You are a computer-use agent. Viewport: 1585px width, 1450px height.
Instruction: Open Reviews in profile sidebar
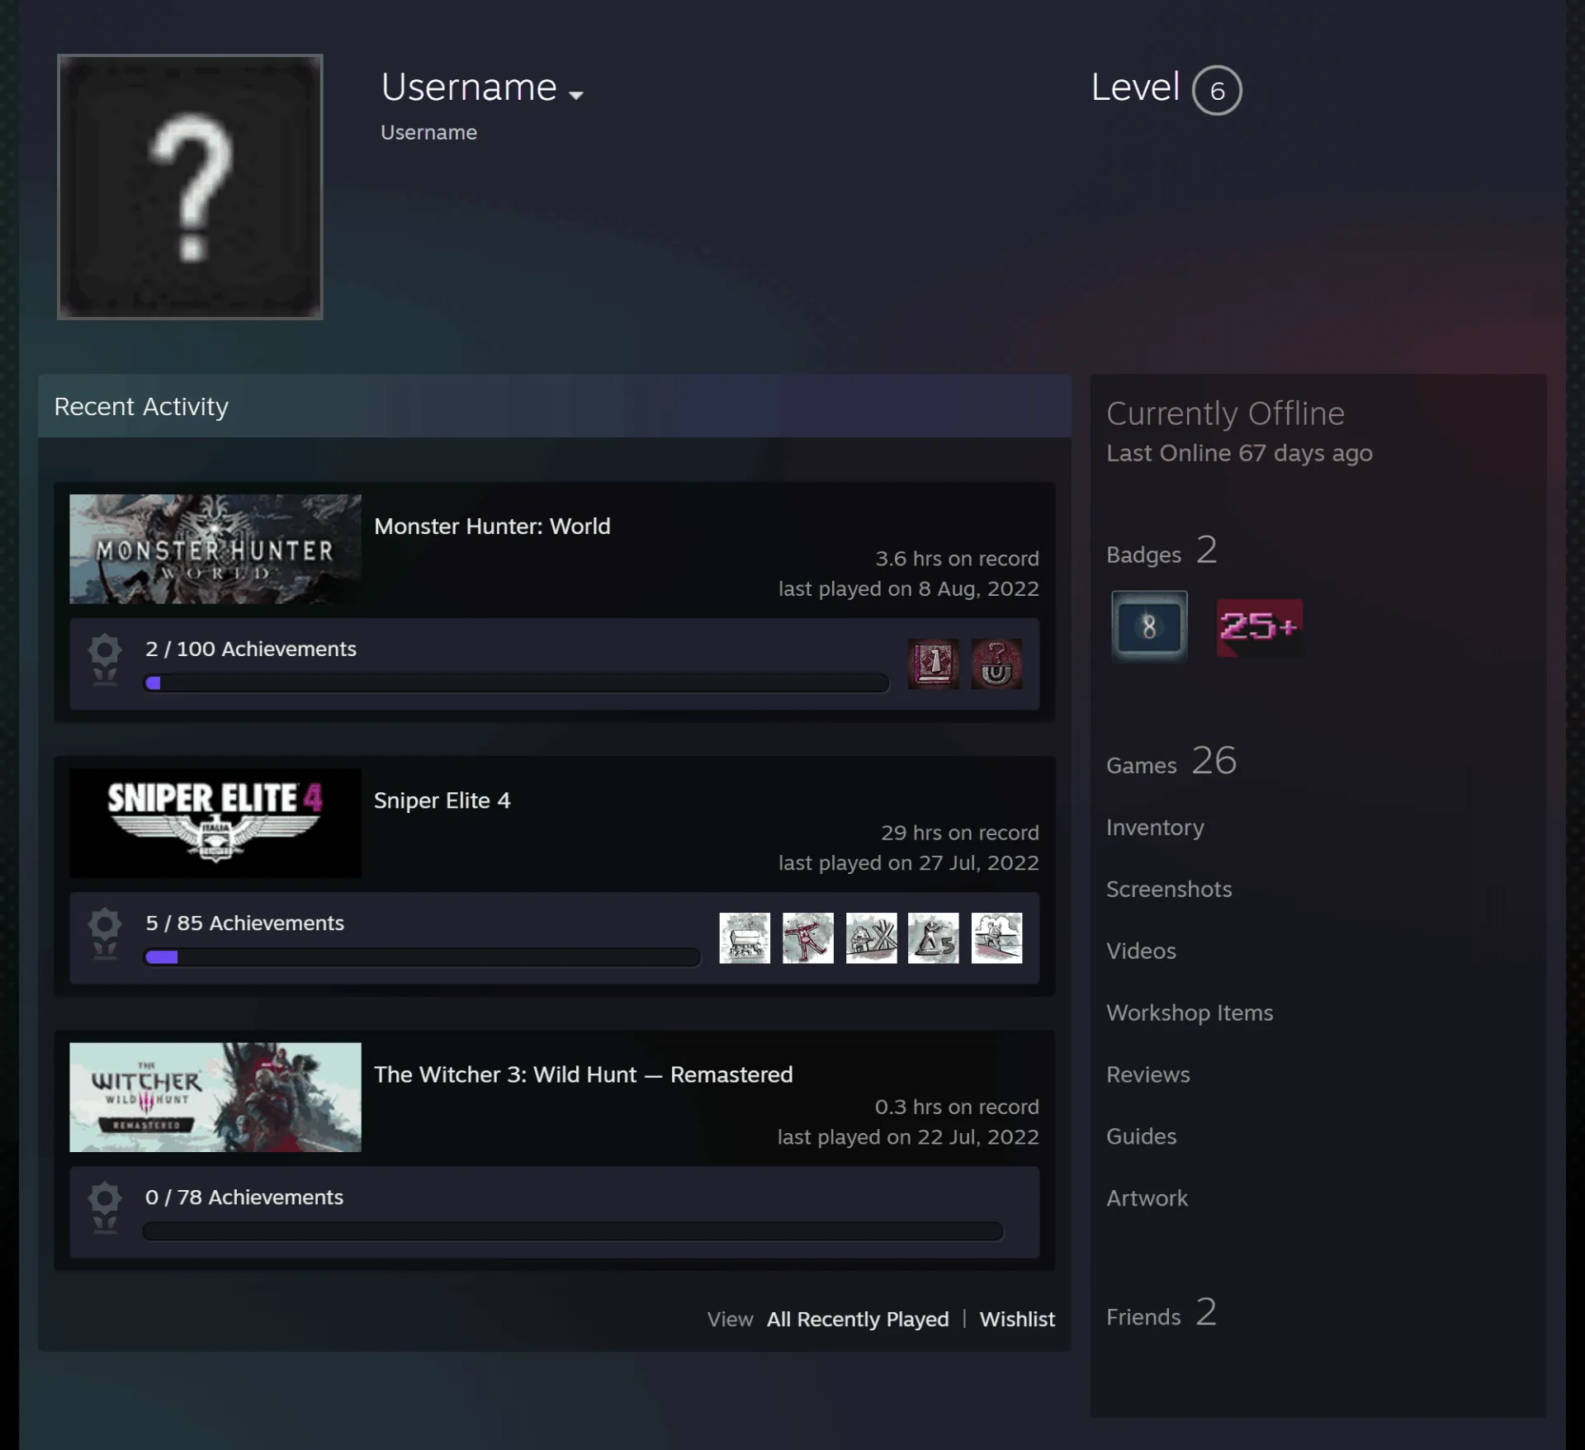pyautogui.click(x=1148, y=1075)
